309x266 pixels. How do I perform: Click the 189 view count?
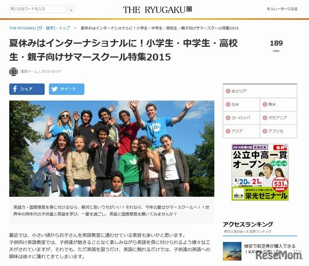tap(276, 43)
